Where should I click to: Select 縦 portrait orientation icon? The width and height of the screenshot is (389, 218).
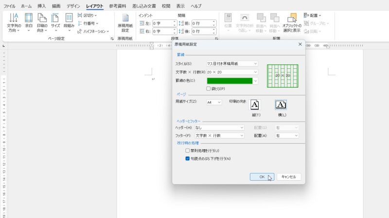[x=255, y=105]
